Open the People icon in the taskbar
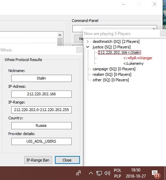166x180 pixels. point(79,173)
